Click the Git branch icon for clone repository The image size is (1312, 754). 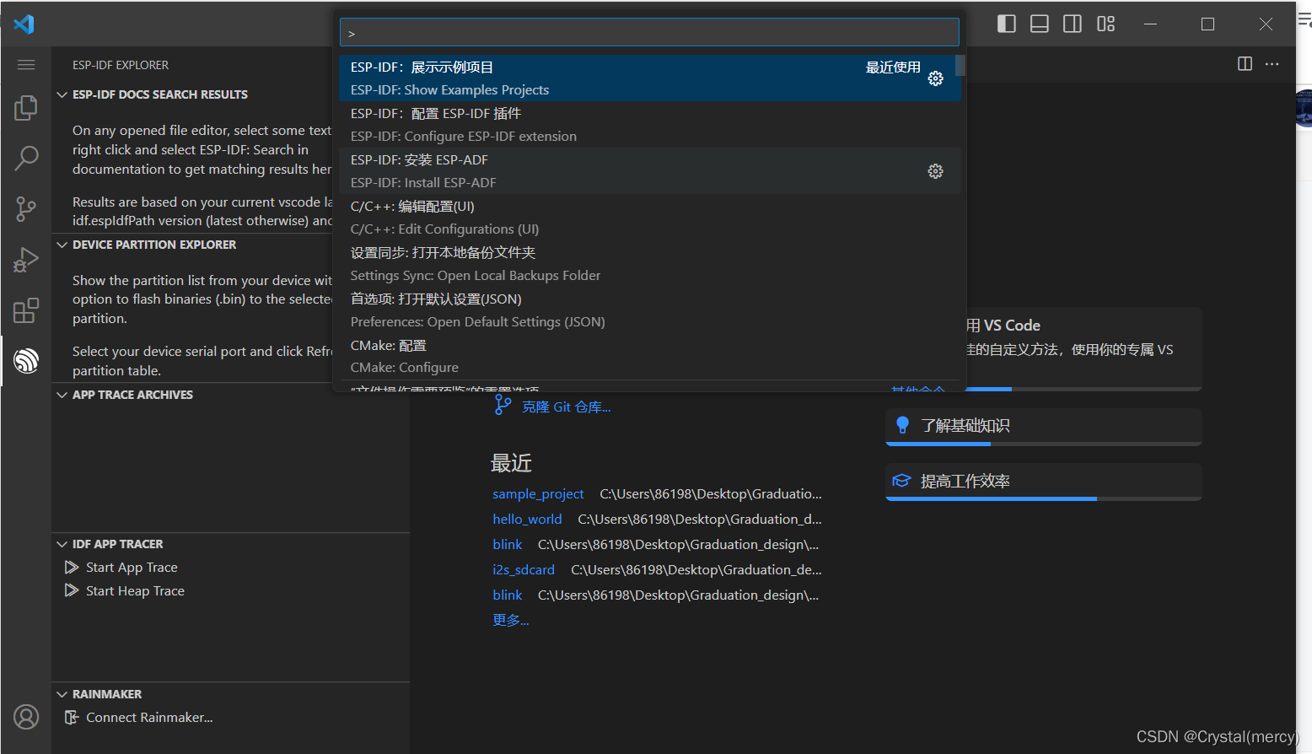click(x=503, y=406)
